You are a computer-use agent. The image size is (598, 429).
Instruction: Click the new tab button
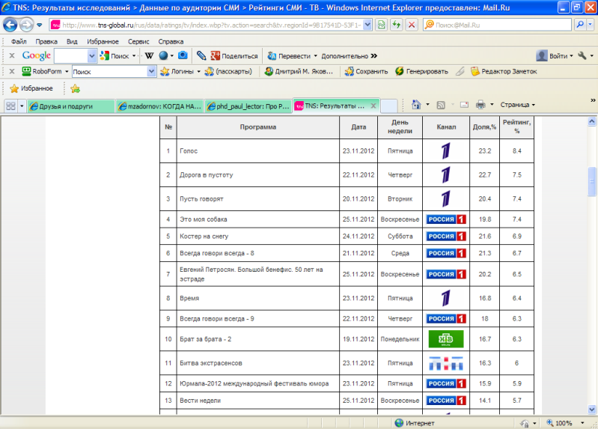click(389, 106)
